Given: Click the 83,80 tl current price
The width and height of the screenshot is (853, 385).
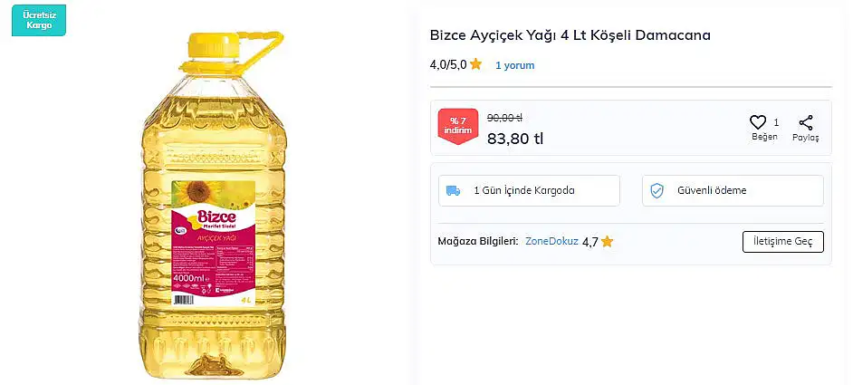Looking at the screenshot, I should pos(515,139).
